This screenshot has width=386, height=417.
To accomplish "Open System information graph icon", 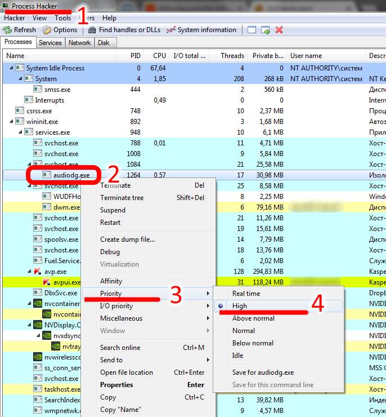I will pos(171,30).
